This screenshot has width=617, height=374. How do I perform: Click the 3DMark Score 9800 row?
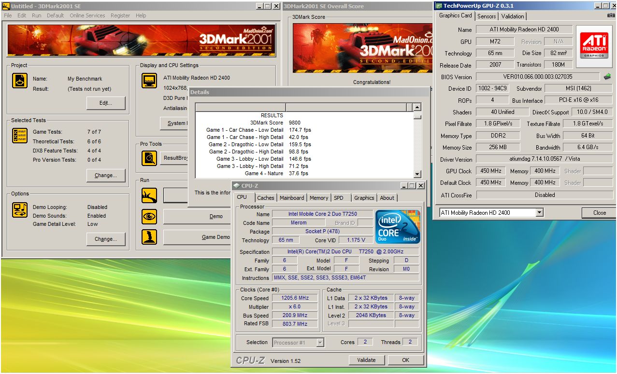(304, 123)
